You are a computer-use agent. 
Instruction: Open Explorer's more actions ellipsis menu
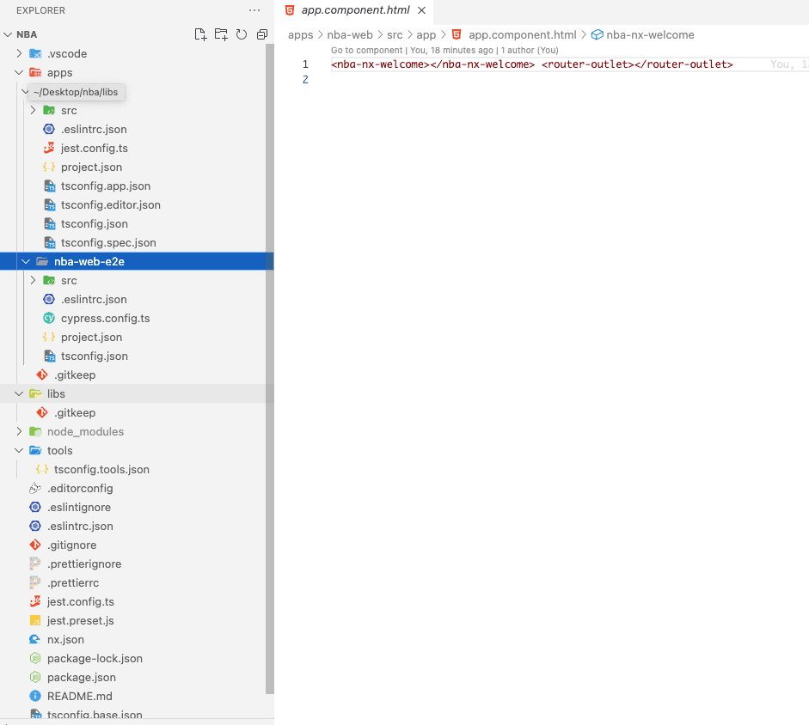point(254,10)
